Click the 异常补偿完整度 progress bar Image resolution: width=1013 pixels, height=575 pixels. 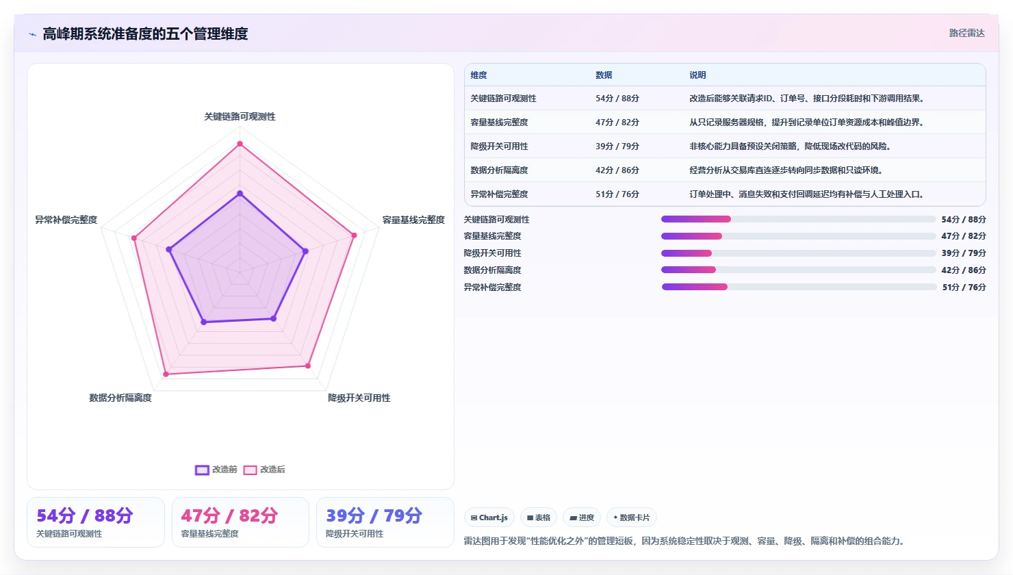click(799, 287)
